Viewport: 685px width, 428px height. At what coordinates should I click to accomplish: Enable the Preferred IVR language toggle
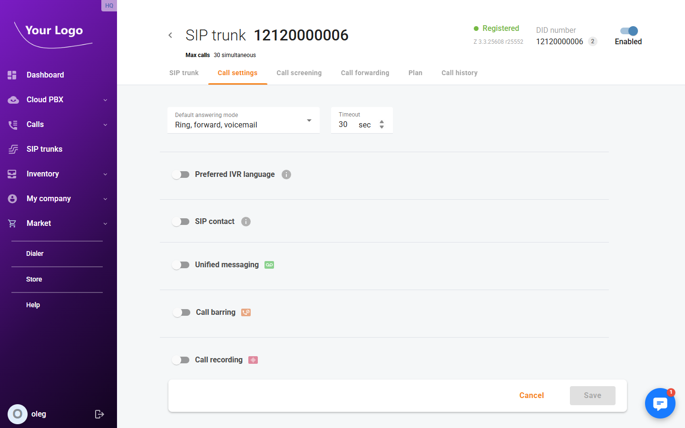click(181, 175)
